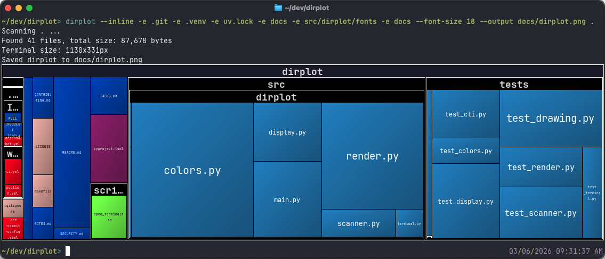Click the purple pyproject.toml tile
605x259 pixels.
[x=109, y=148]
